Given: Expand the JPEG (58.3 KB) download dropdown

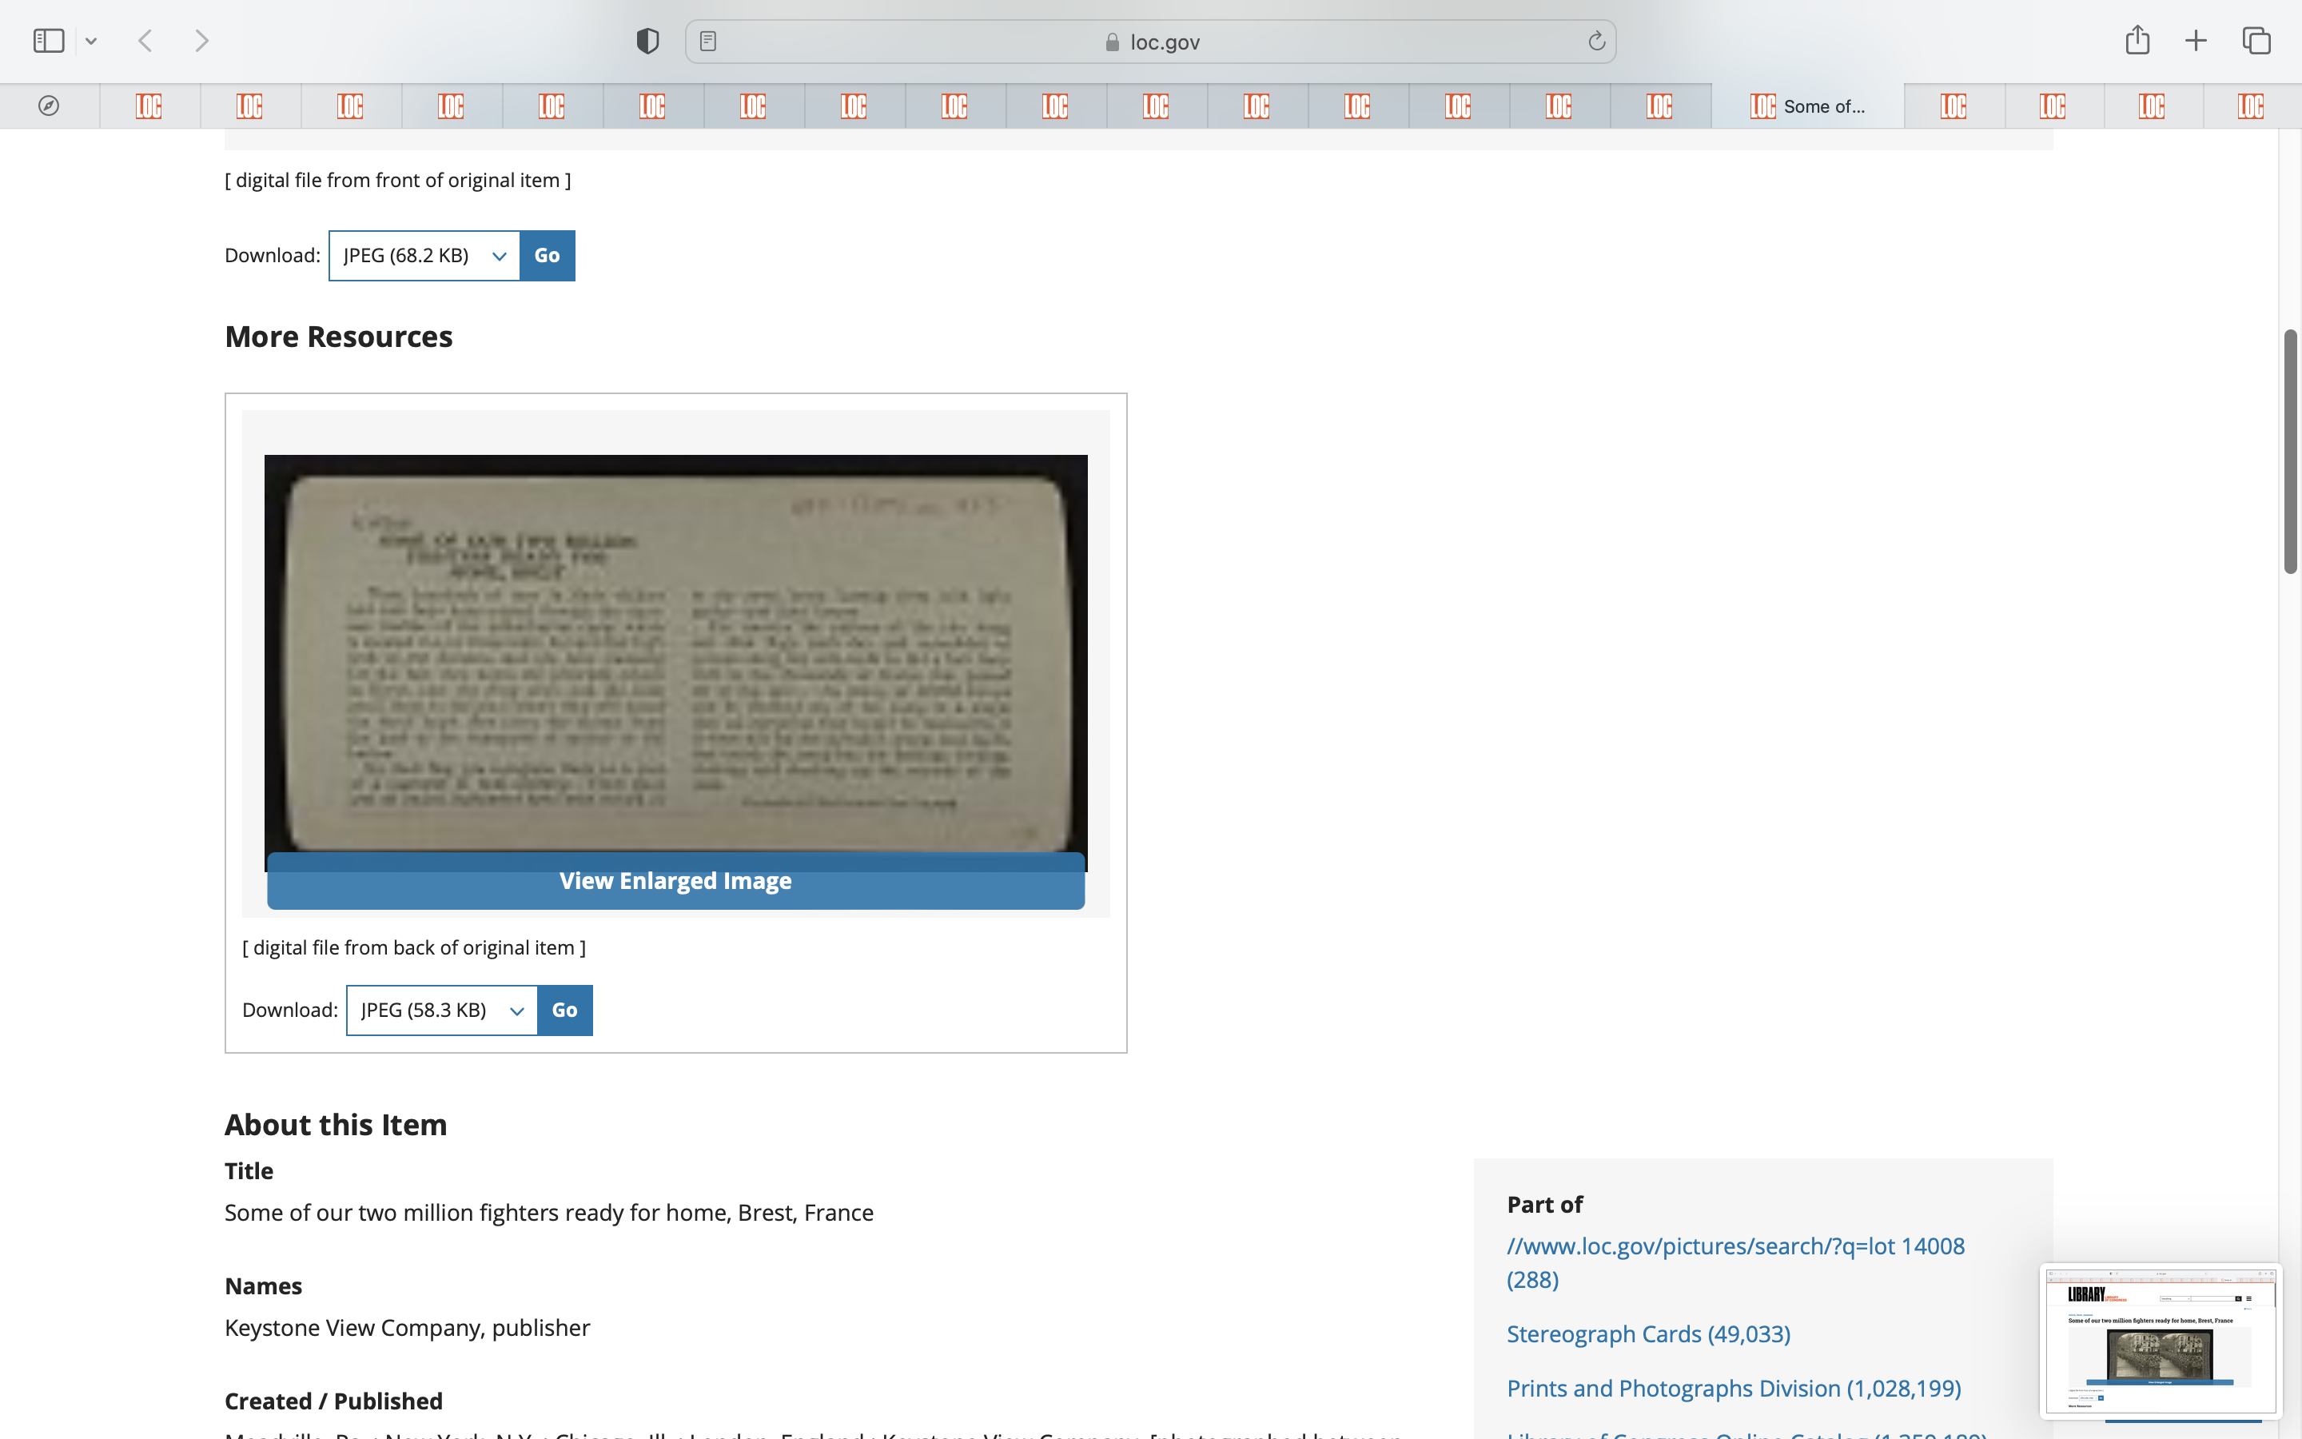Looking at the screenshot, I should click(442, 1010).
